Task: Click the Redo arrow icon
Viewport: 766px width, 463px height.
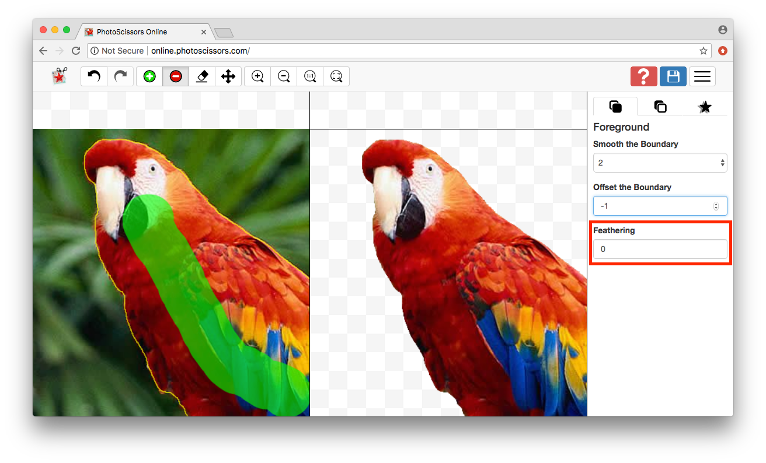Action: [x=120, y=76]
